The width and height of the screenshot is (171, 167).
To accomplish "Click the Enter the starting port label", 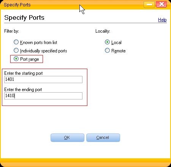I will [x=24, y=73].
